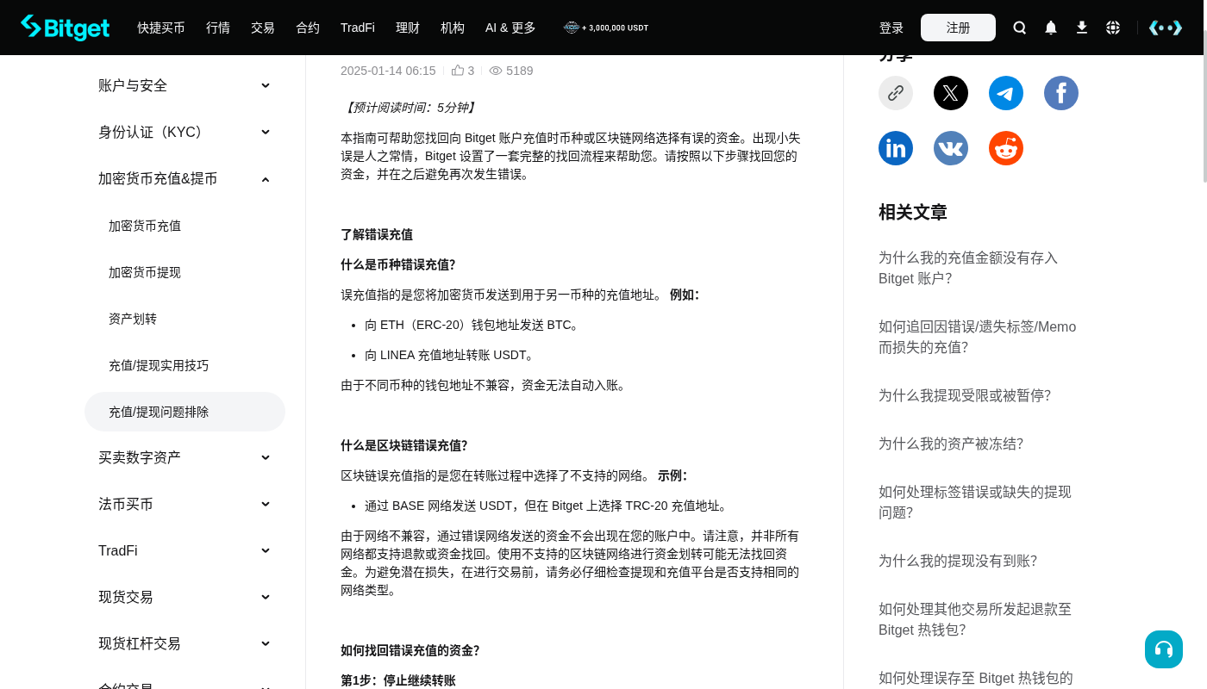The width and height of the screenshot is (1207, 689).
Task: Share article on Facebook
Action: pos(1061,93)
